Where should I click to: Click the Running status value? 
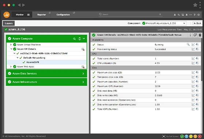[x=159, y=45]
